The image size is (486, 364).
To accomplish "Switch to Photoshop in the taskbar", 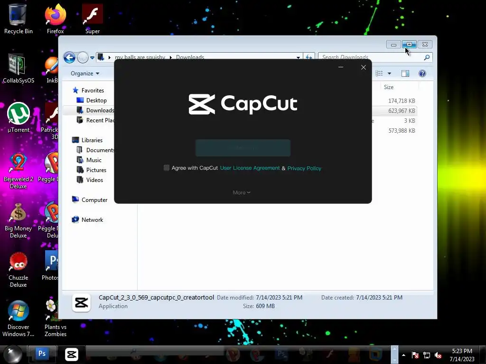I will pos(42,354).
